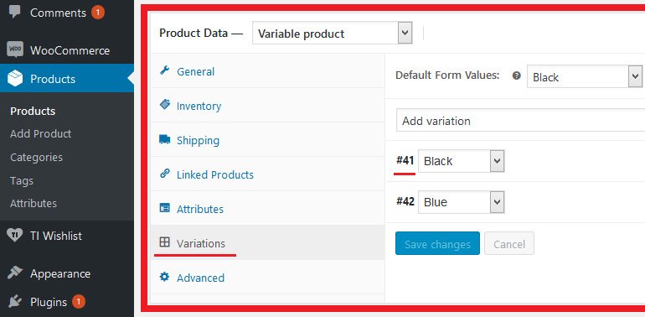Click the Variations grid icon
The height and width of the screenshot is (317, 645).
pyautogui.click(x=164, y=242)
